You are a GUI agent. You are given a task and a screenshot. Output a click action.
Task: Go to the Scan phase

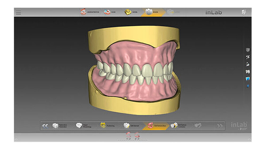(110, 12)
